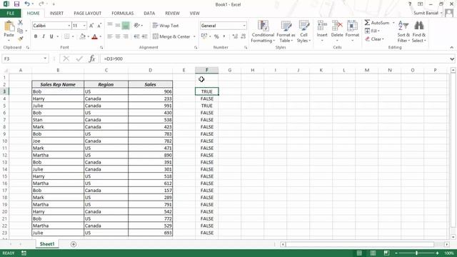Image resolution: width=457 pixels, height=257 pixels.
Task: Toggle bold formatting
Action: tap(36, 36)
